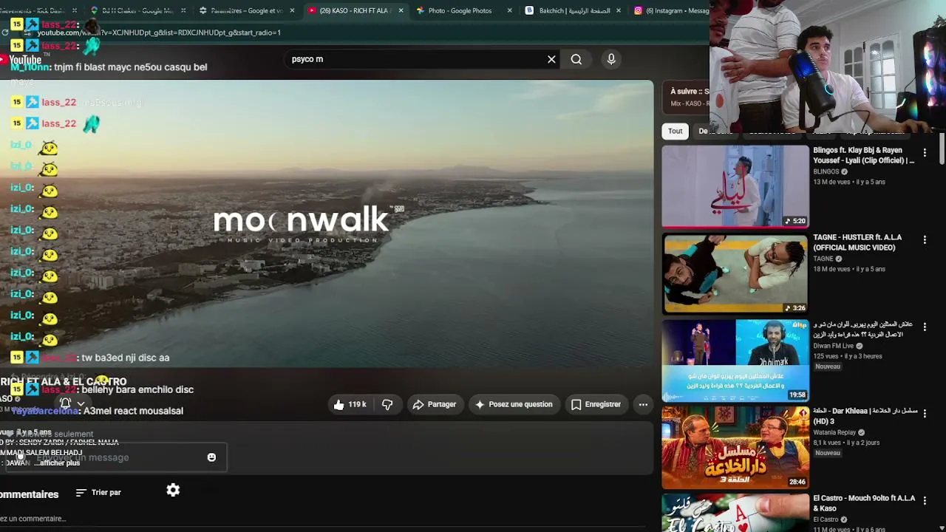Open Watania Replay channel name
Viewport: 946px width, 532px height.
pos(834,433)
